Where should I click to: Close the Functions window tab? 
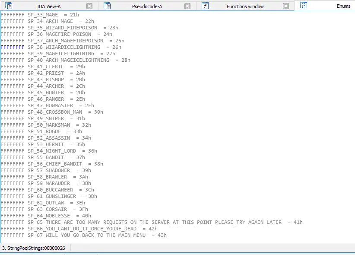tap(286, 6)
